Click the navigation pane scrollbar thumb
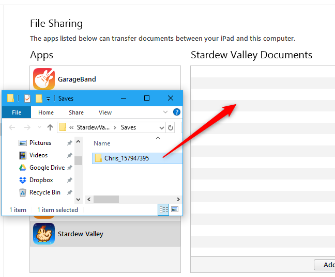335x277 pixels. click(x=78, y=160)
